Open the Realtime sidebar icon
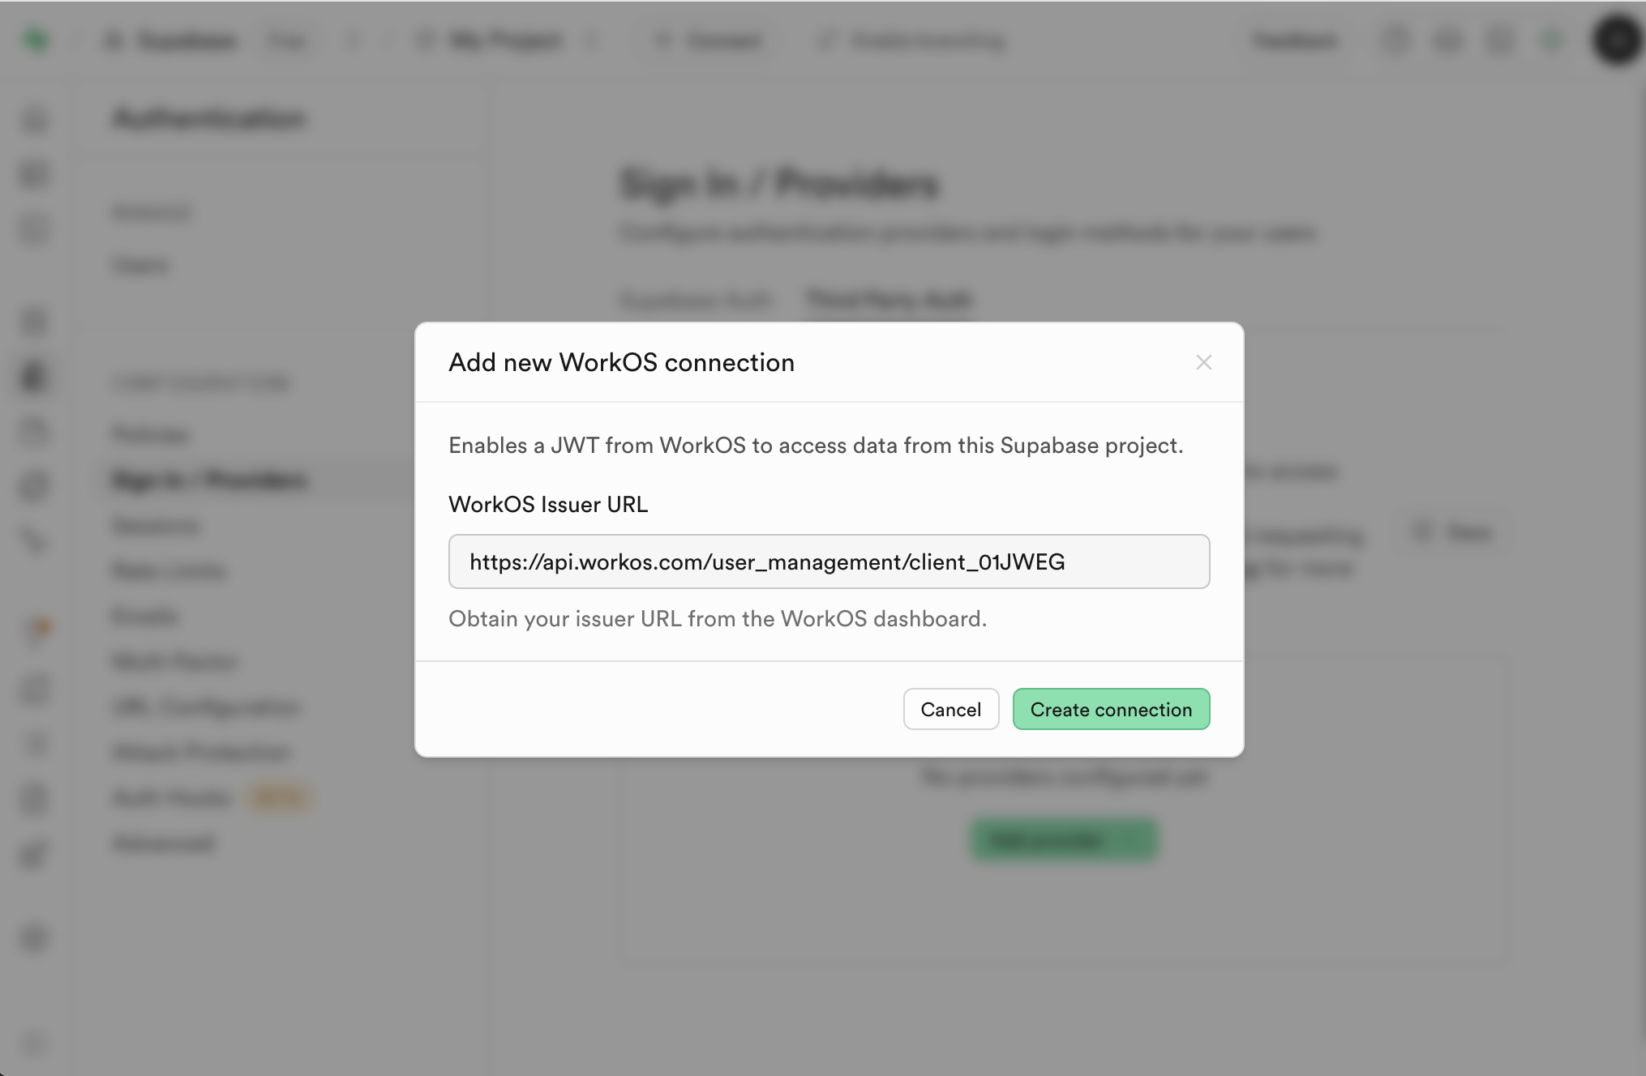 (x=34, y=540)
